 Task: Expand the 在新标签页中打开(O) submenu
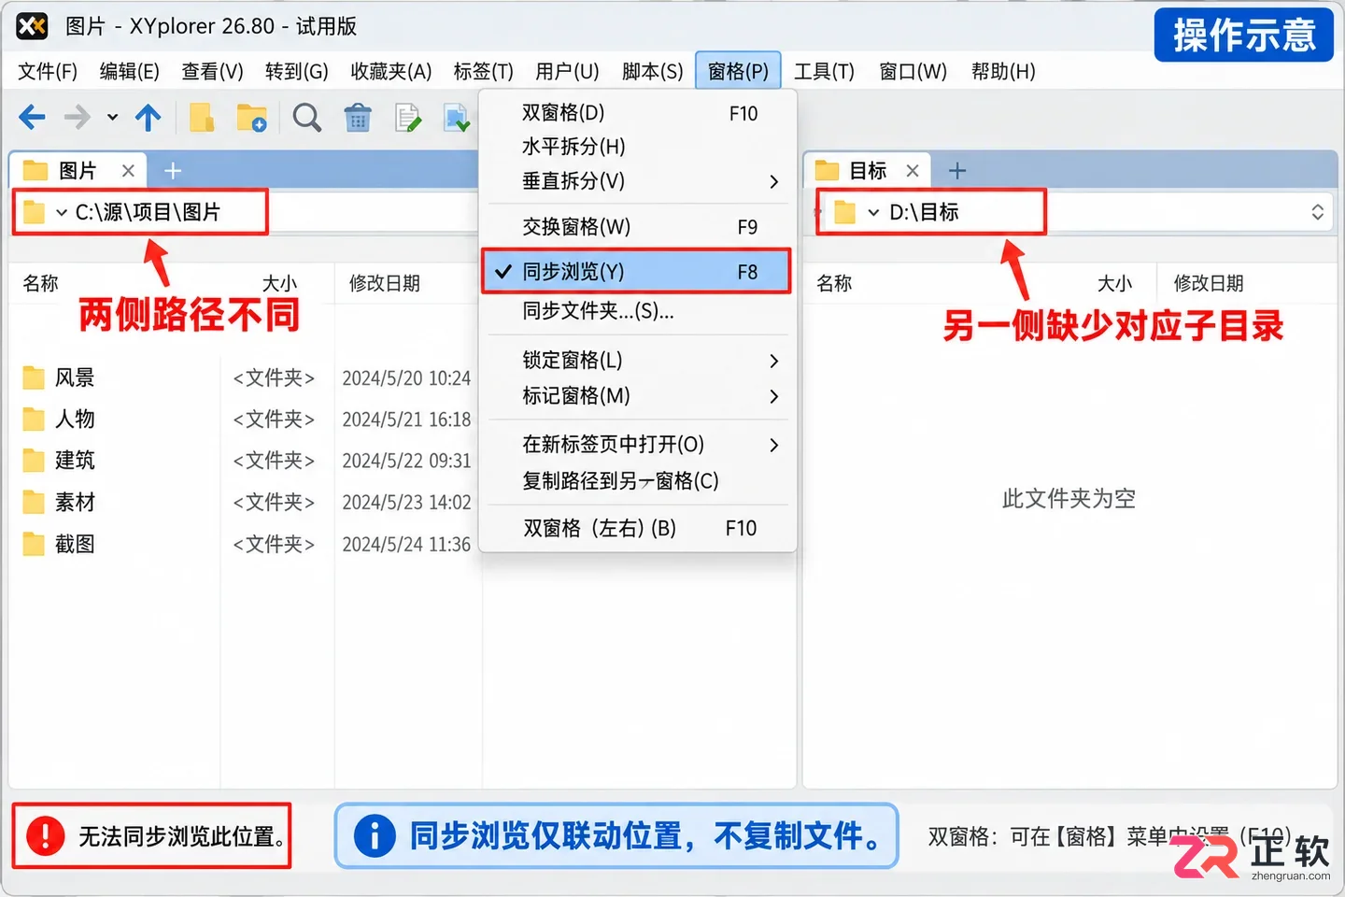coord(773,445)
